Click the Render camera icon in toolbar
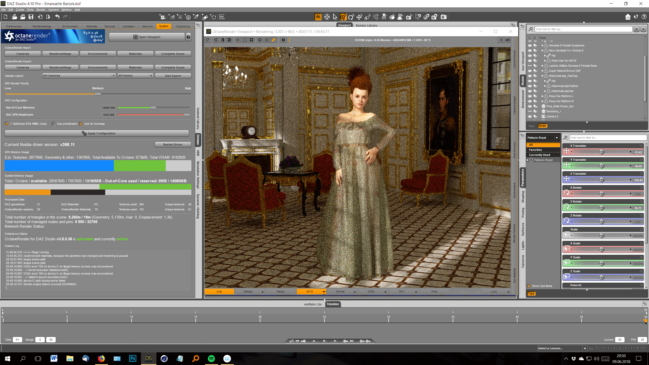 (x=443, y=17)
